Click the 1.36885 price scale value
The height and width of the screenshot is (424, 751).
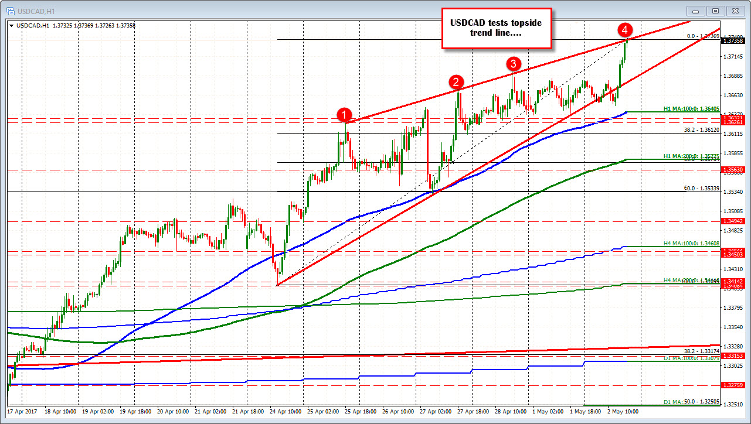(x=734, y=76)
